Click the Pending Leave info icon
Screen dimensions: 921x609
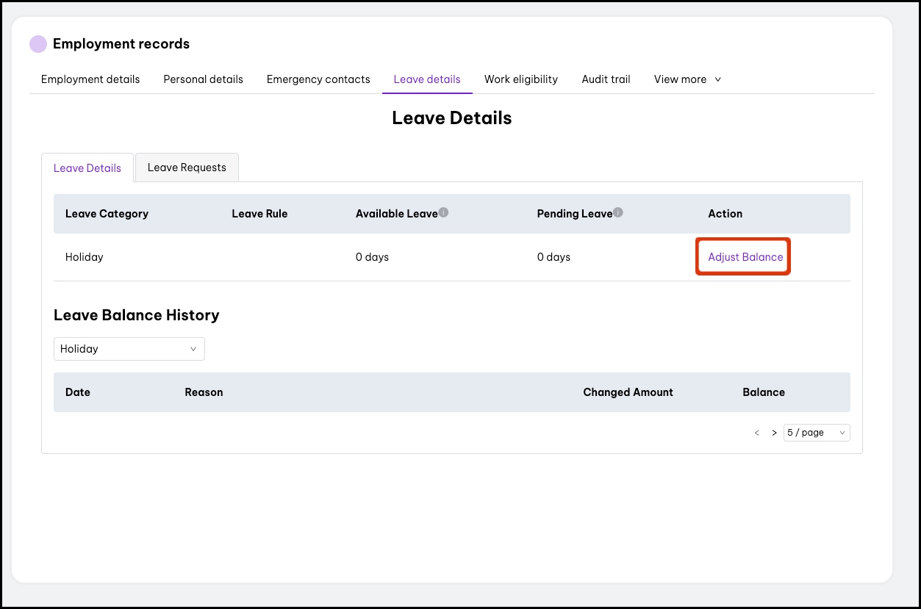coord(618,212)
